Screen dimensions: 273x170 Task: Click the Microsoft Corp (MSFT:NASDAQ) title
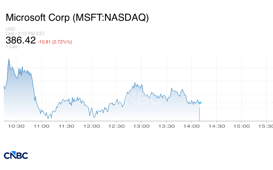pyautogui.click(x=77, y=17)
